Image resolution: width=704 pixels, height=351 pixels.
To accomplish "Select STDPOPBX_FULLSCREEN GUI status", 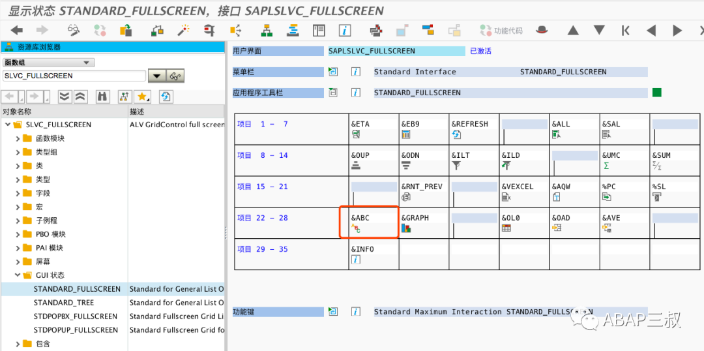I will coord(76,316).
